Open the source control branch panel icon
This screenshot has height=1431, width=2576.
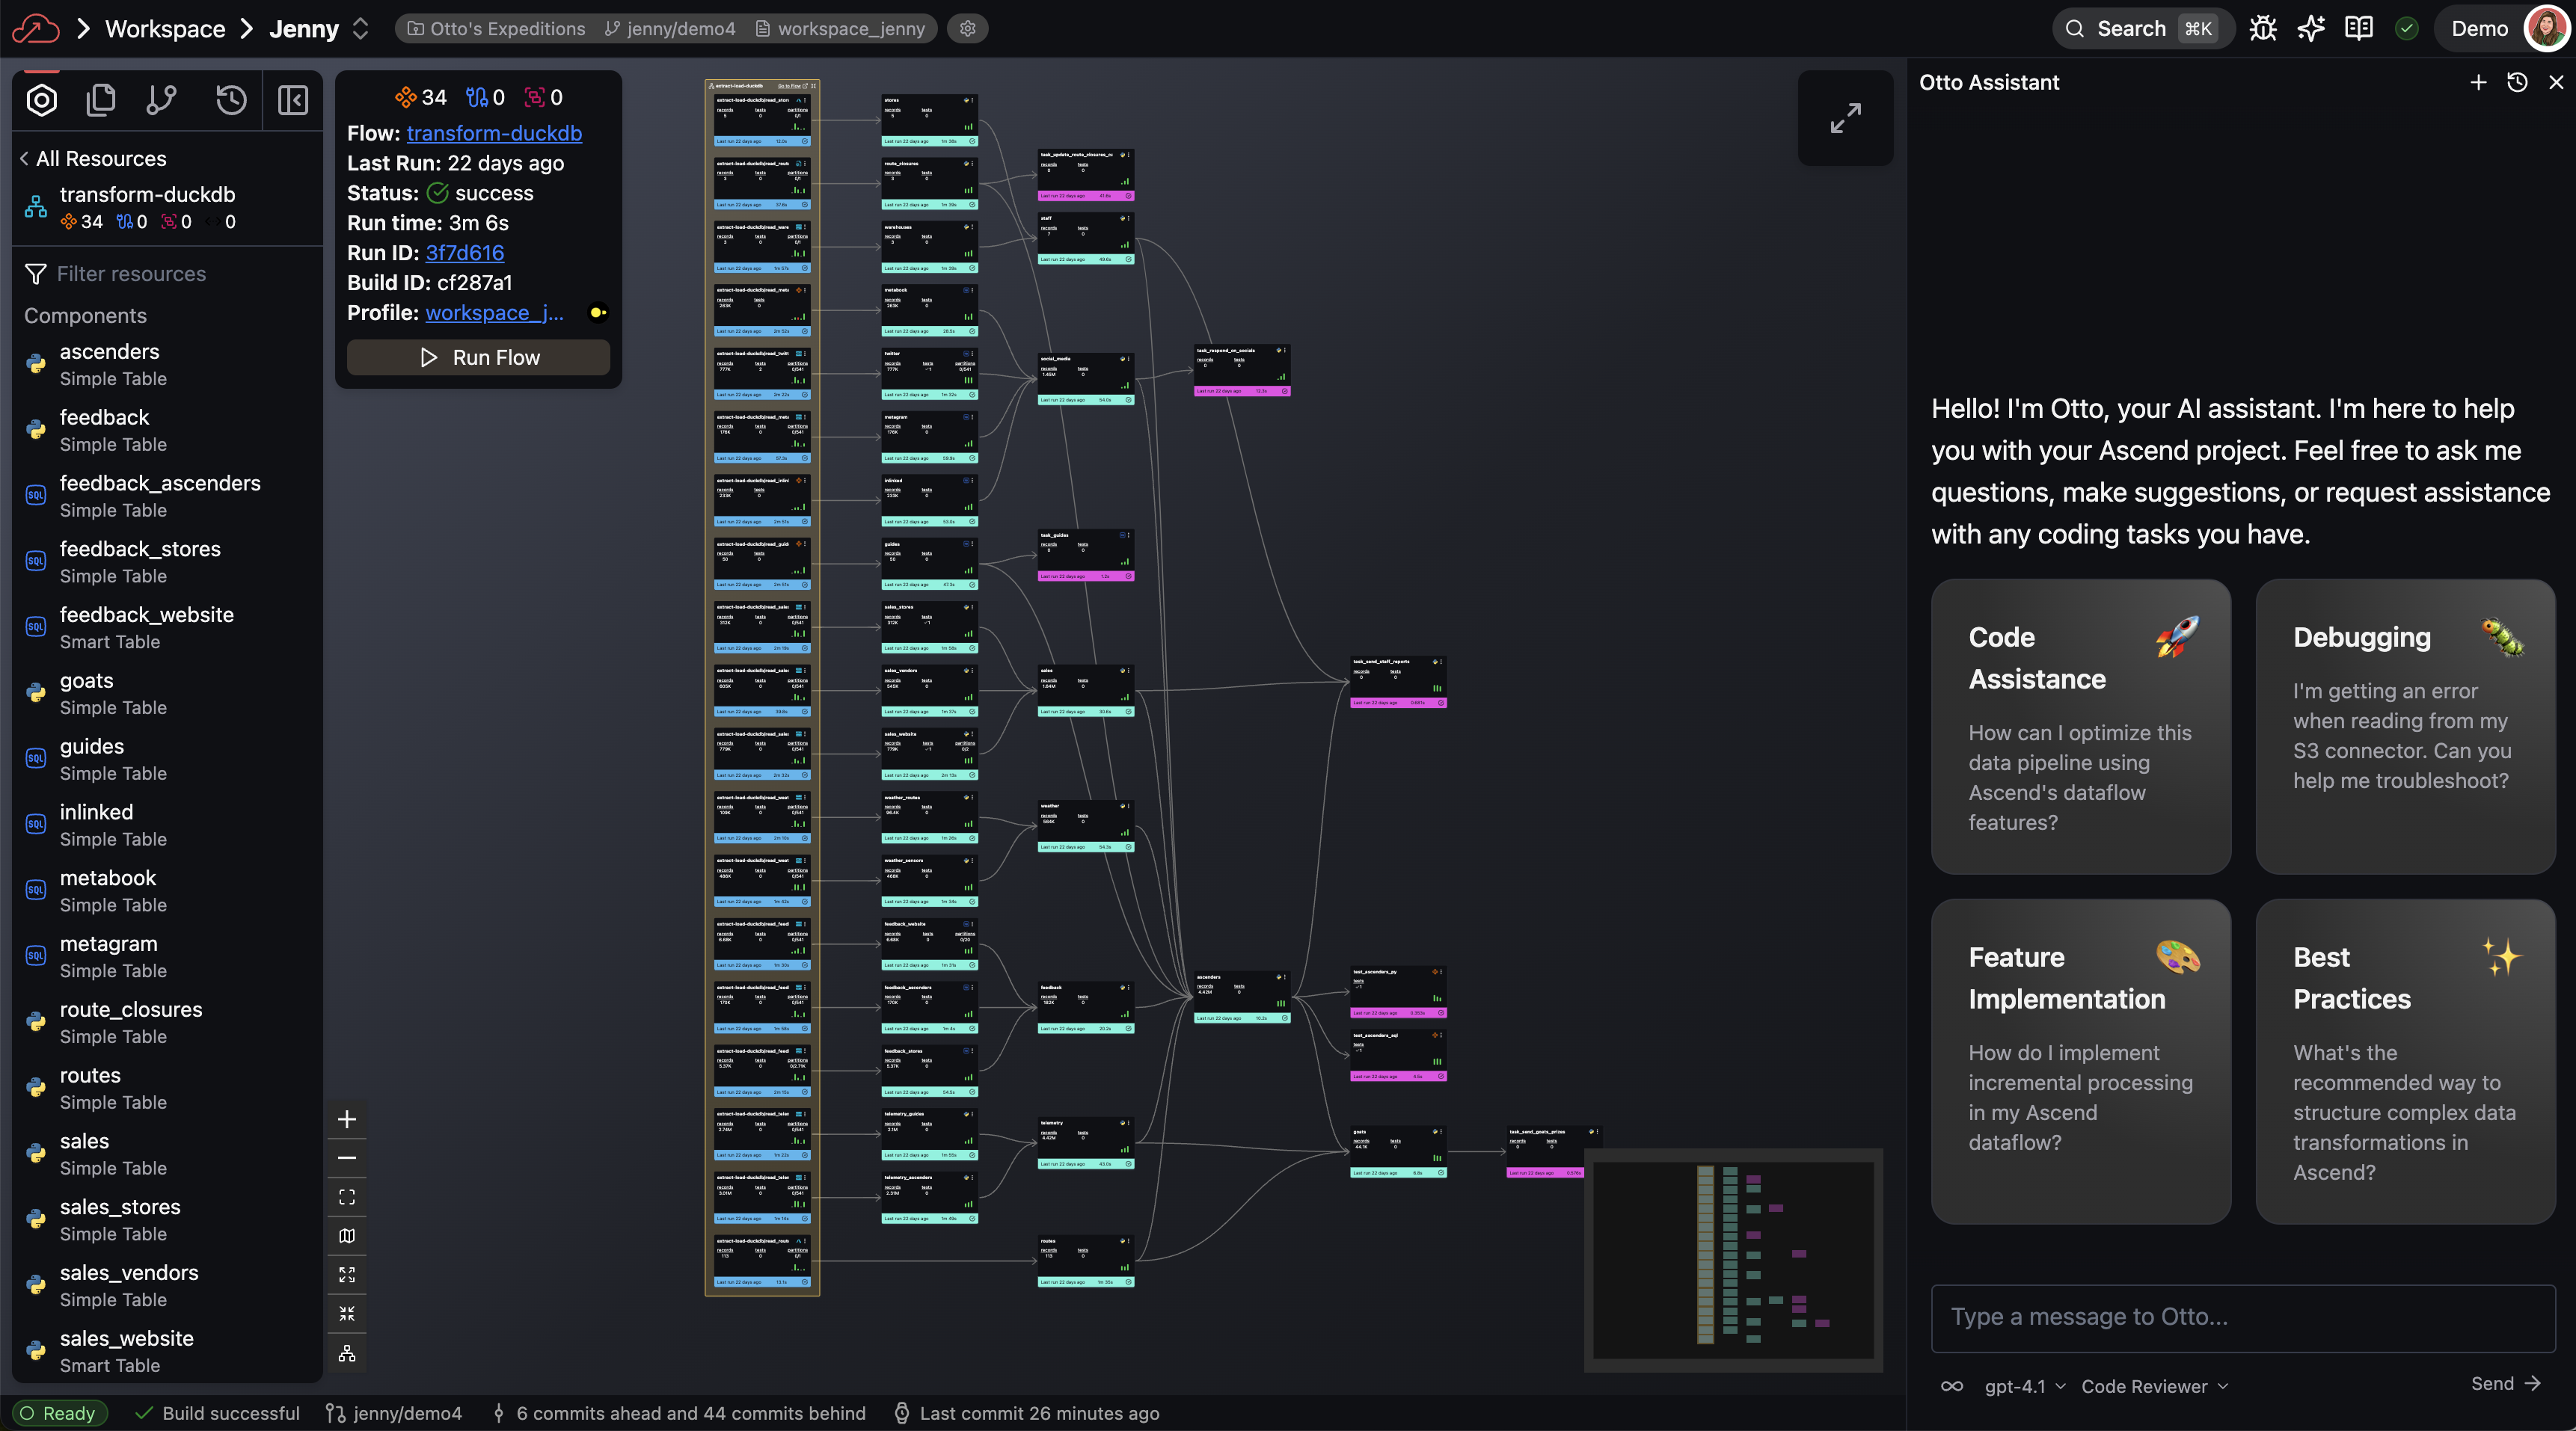click(161, 100)
